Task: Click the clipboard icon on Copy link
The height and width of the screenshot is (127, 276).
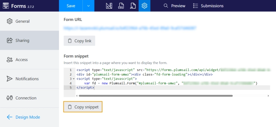Action: click(70, 41)
